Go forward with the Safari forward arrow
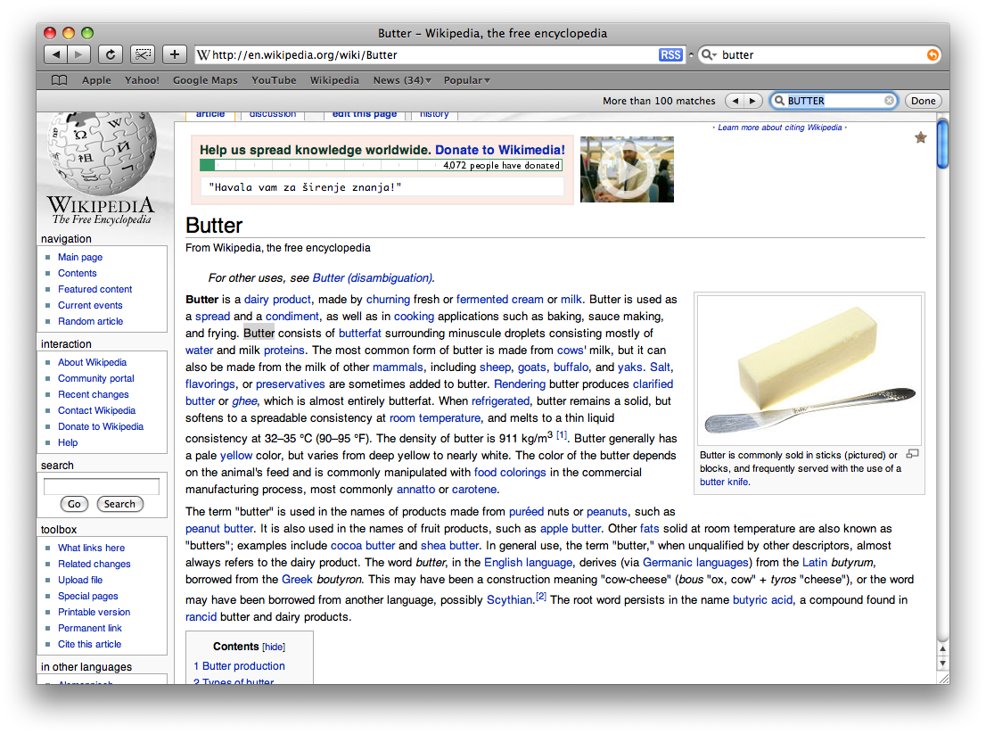This screenshot has height=734, width=986. (78, 54)
